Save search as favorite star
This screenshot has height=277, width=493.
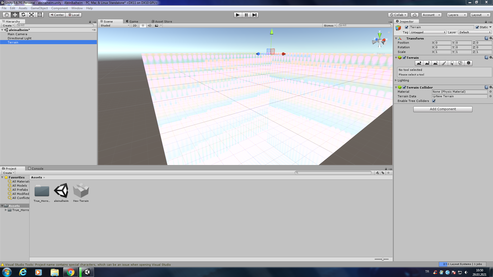(388, 173)
